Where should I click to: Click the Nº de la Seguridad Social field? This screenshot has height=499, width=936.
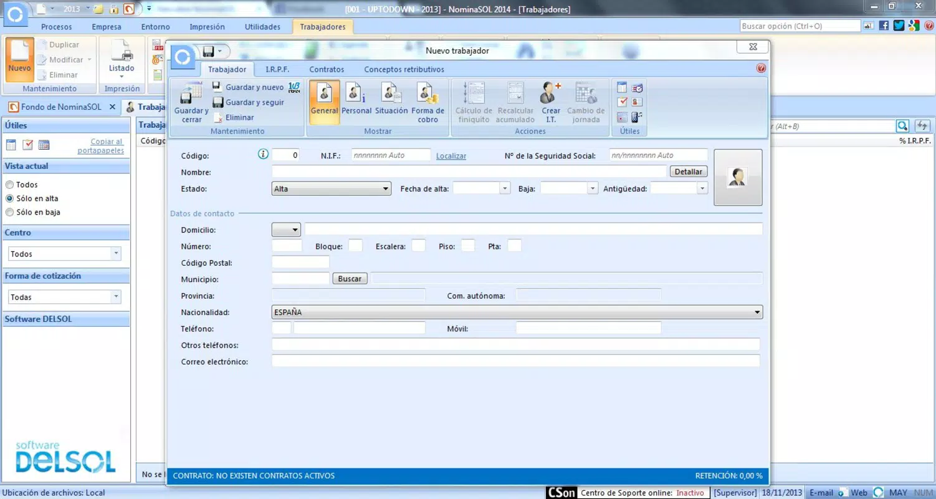pyautogui.click(x=659, y=155)
